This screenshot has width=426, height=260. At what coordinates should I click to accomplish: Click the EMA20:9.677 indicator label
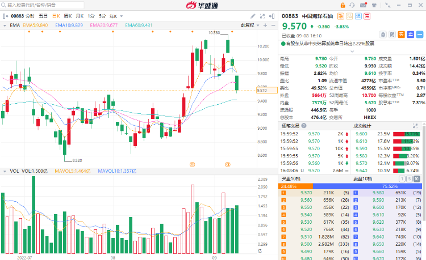click(104, 25)
